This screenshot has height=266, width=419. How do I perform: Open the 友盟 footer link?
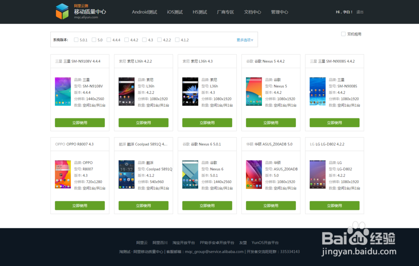click(x=243, y=243)
